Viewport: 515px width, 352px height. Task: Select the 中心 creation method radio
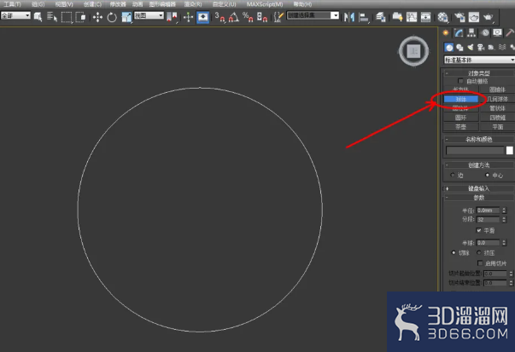coord(487,176)
